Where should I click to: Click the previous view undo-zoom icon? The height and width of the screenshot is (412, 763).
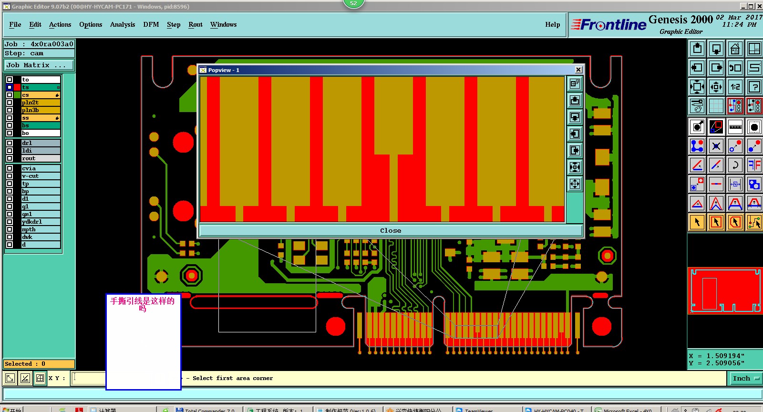[x=735, y=68]
